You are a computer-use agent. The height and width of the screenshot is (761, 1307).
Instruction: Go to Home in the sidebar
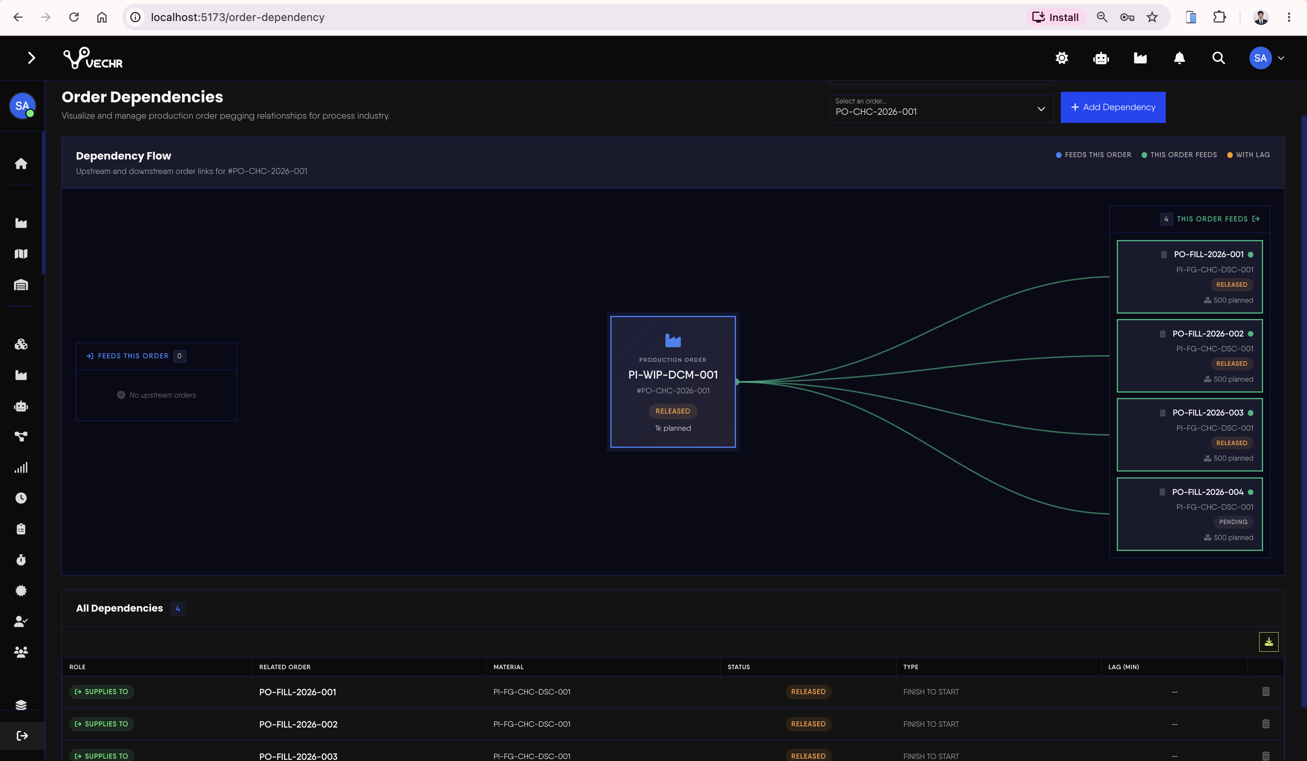pos(21,163)
